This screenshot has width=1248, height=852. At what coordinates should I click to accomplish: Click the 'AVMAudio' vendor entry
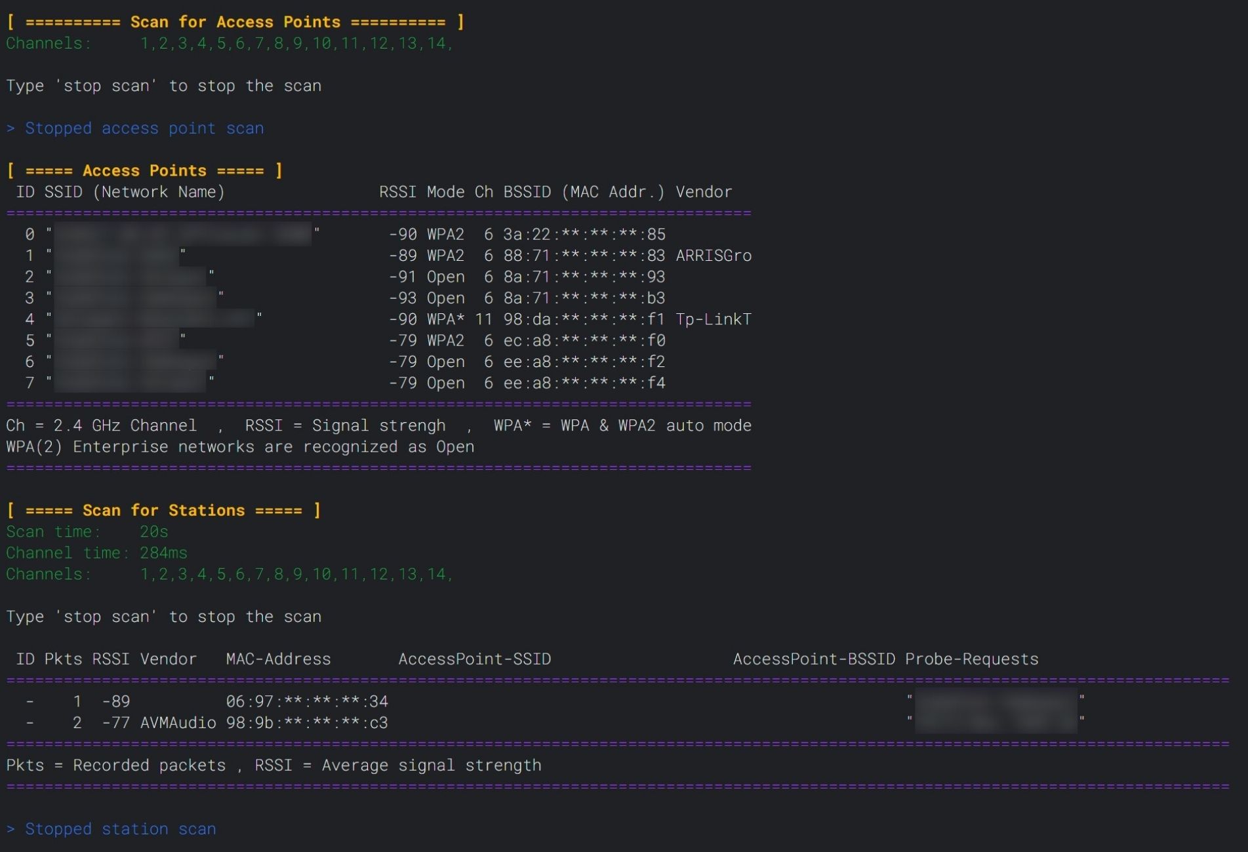[x=178, y=723]
